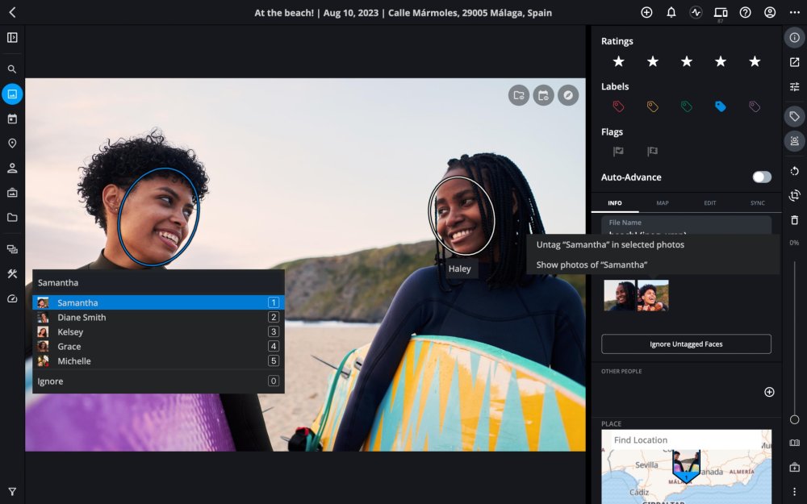The width and height of the screenshot is (807, 504).
Task: Click the Haley face name label
Action: (x=460, y=269)
